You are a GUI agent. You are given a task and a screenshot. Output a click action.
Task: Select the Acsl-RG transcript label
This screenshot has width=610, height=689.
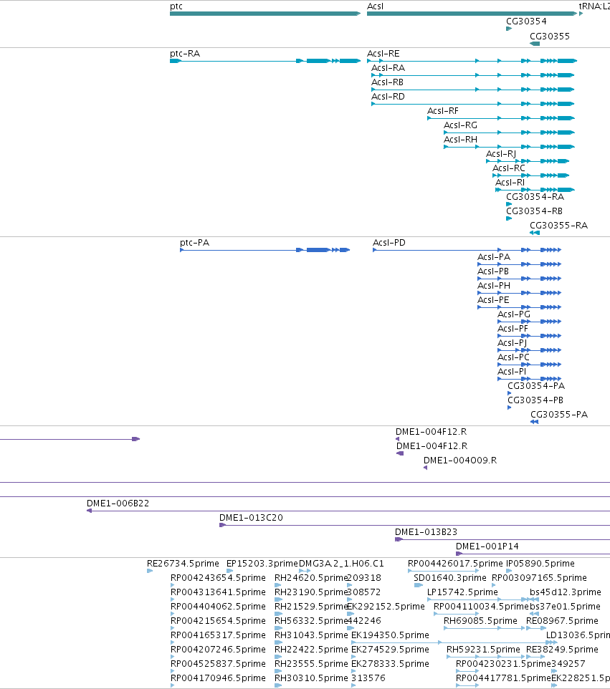coord(460,125)
